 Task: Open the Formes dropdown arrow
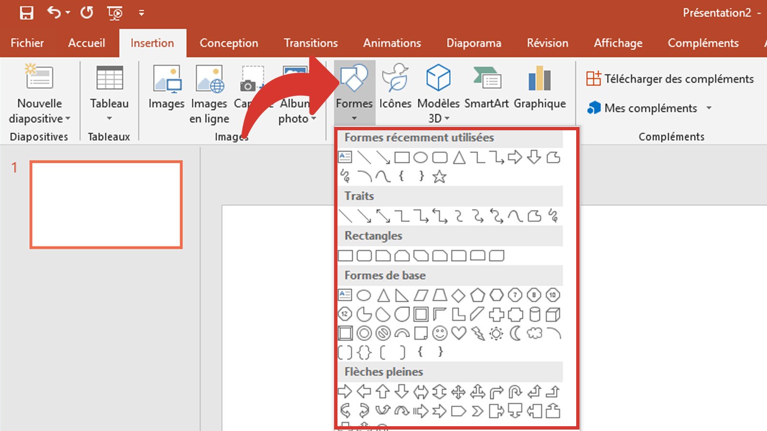click(354, 117)
